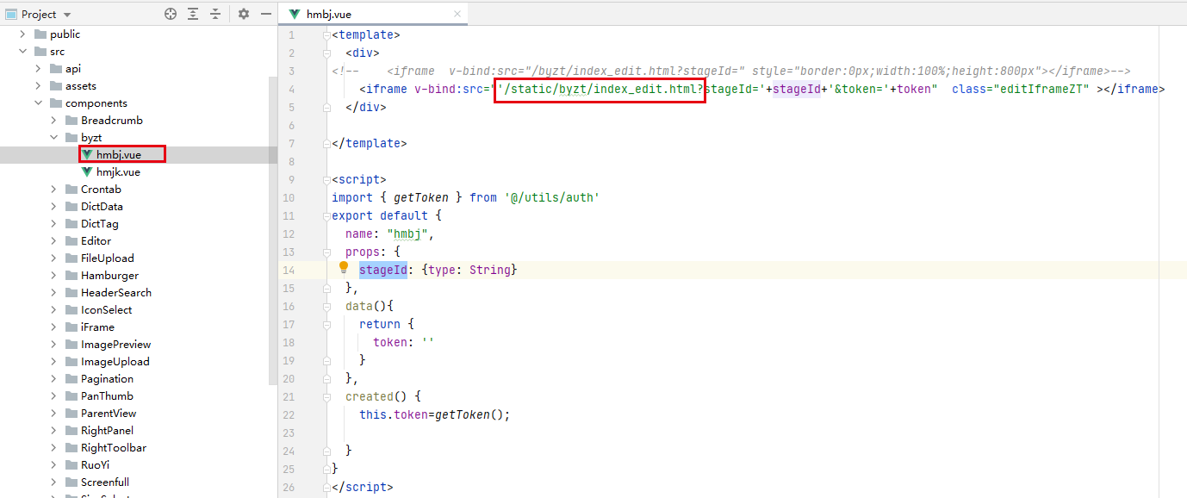Collapse the src folder
The height and width of the screenshot is (498, 1187).
coord(23,52)
